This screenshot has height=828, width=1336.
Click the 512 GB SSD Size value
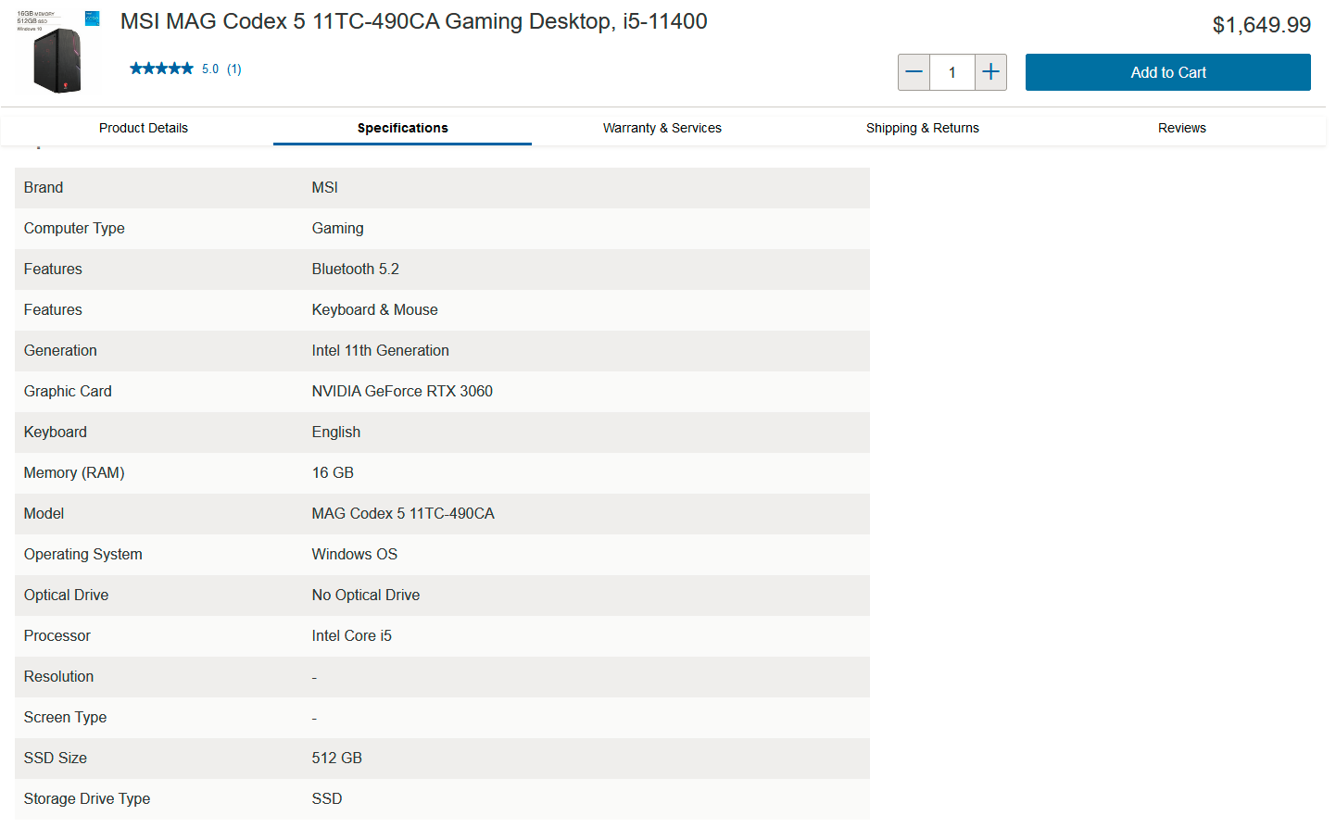point(336,759)
